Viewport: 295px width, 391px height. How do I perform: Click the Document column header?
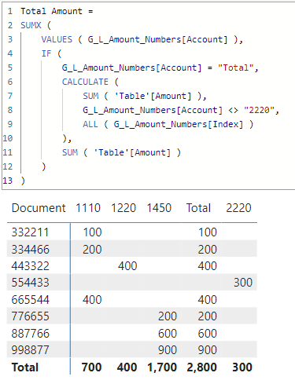tap(39, 208)
